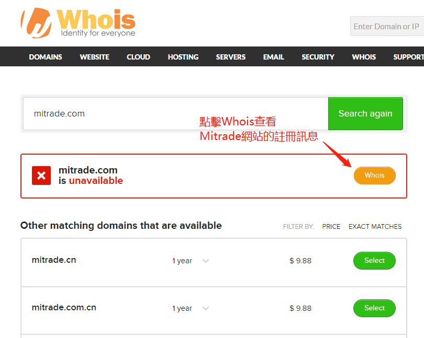
Task: Open the HOSTING menu
Action: point(183,57)
